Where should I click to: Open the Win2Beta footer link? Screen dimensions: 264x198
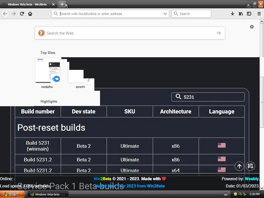click(102, 179)
